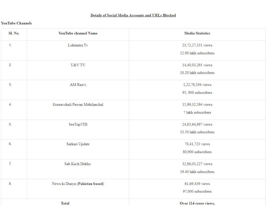Click 'News ki Dunya (Pakistan based)' entry
Image resolution: width=267 pixels, height=206 pixels.
tap(78, 184)
